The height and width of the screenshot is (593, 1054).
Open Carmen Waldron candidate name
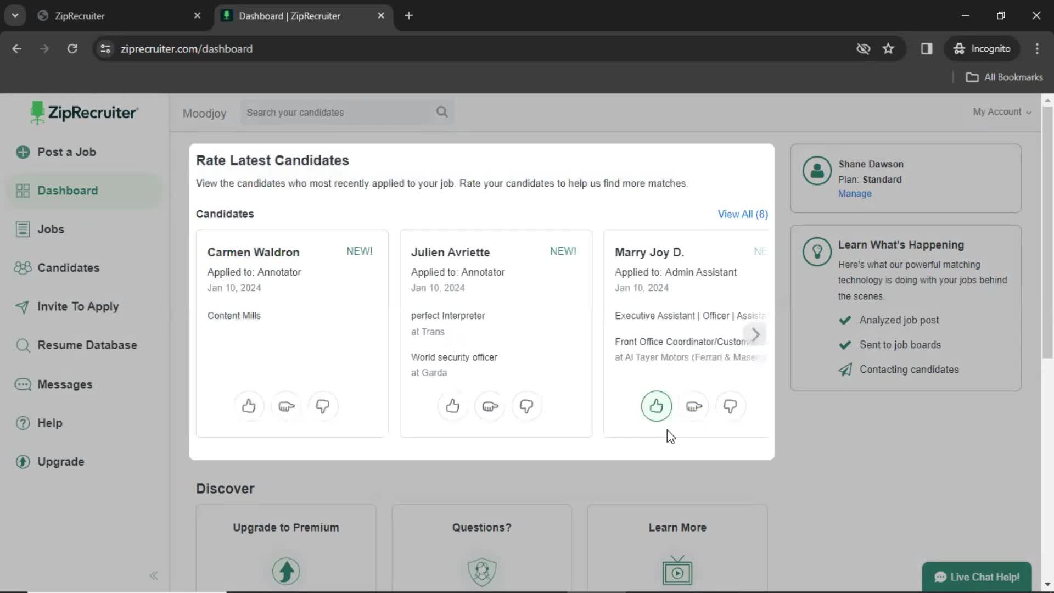point(253,253)
